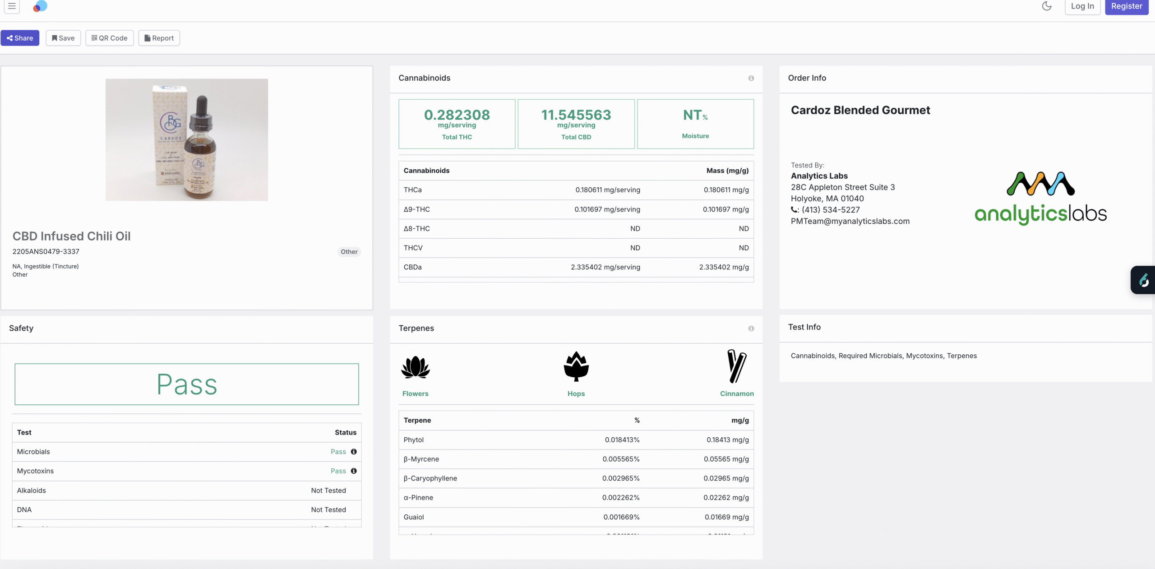Viewport: 1155px width, 569px height.
Task: Click the Pass safety result box
Action: click(187, 384)
